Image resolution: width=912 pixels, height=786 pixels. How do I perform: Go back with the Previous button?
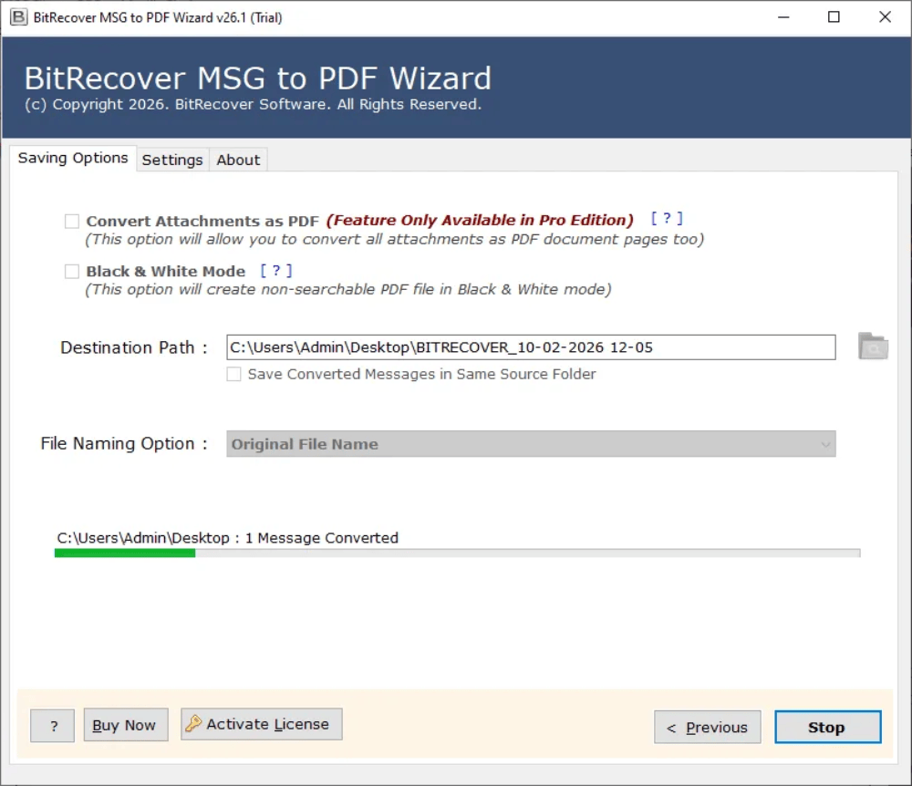click(x=707, y=727)
